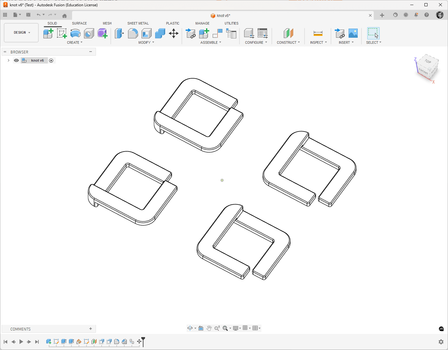The width and height of the screenshot is (448, 350).
Task: Select the SOLID tab
Action: 52,23
